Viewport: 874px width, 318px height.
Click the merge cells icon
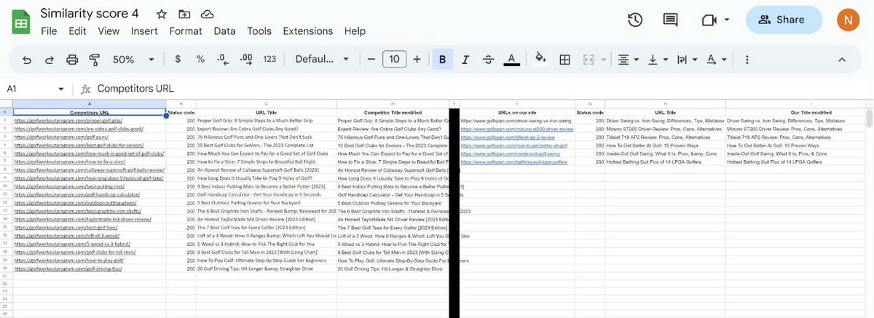coord(588,60)
